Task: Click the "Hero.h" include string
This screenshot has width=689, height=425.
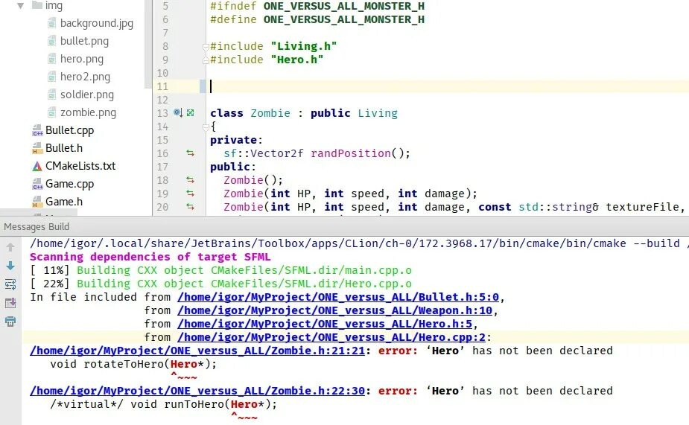Action: pyautogui.click(x=297, y=60)
